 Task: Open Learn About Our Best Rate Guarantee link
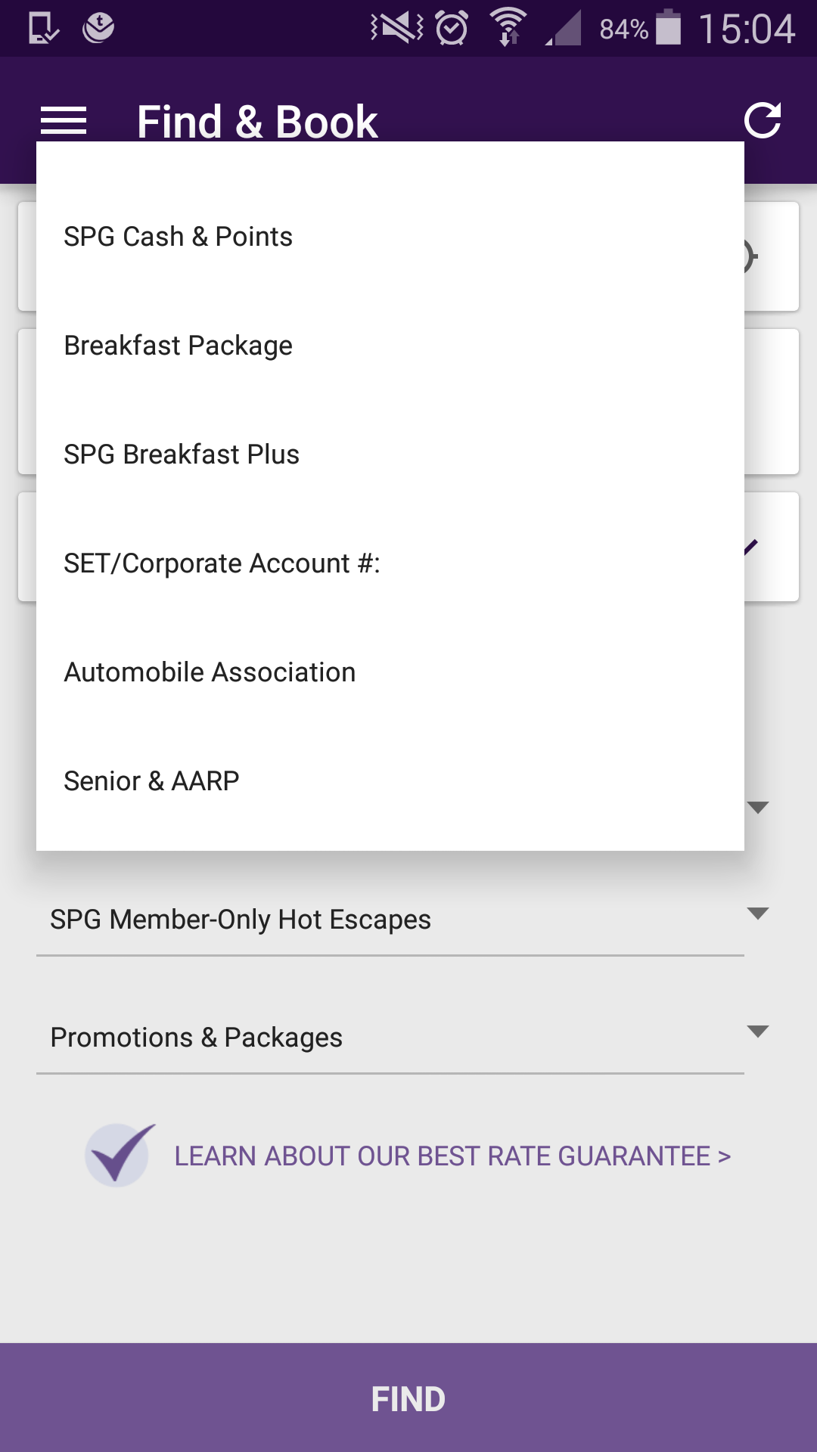(x=452, y=1156)
